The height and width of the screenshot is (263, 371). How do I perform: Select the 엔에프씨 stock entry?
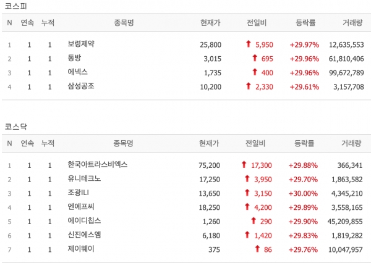click(81, 207)
